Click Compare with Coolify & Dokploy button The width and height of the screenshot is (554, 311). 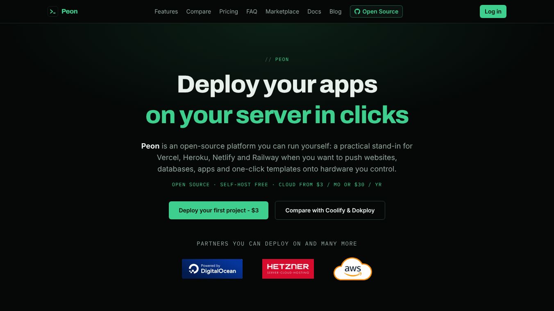(330, 210)
